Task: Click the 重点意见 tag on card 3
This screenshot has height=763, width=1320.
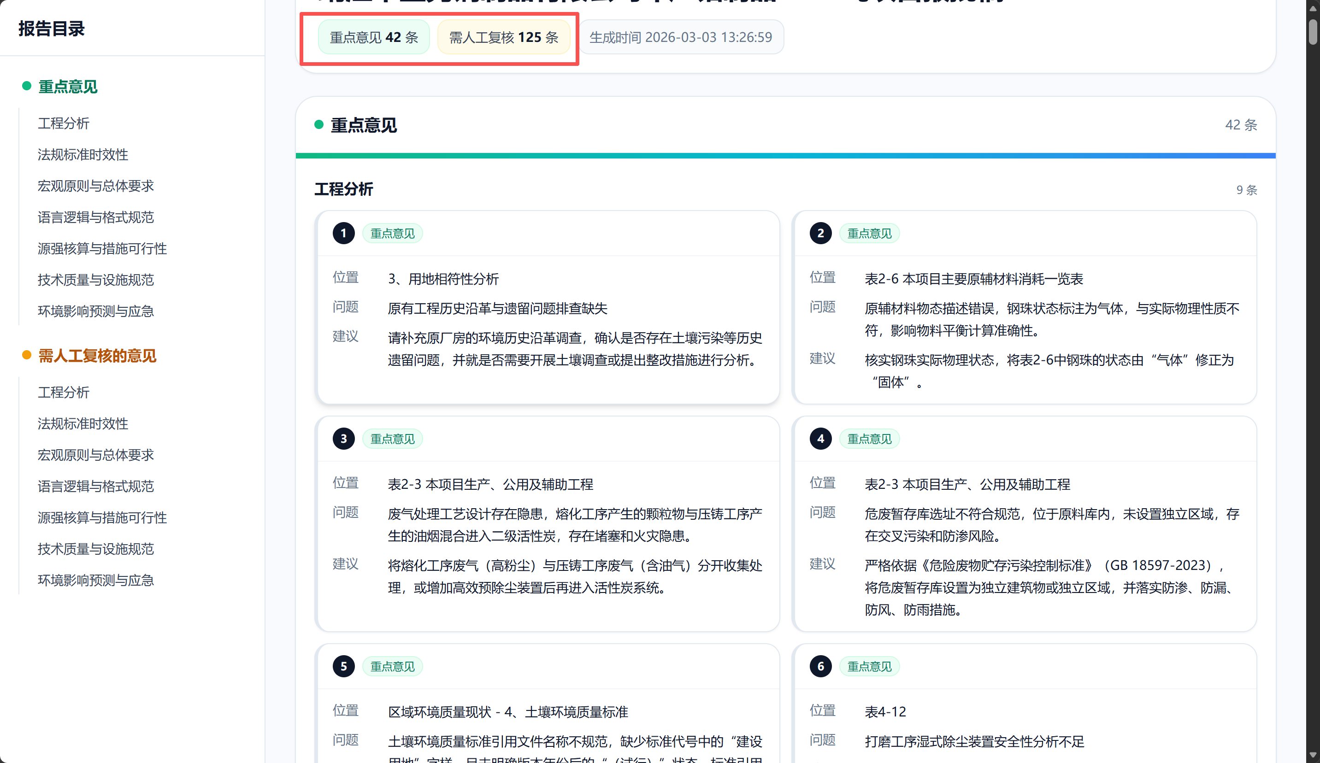Action: 392,439
